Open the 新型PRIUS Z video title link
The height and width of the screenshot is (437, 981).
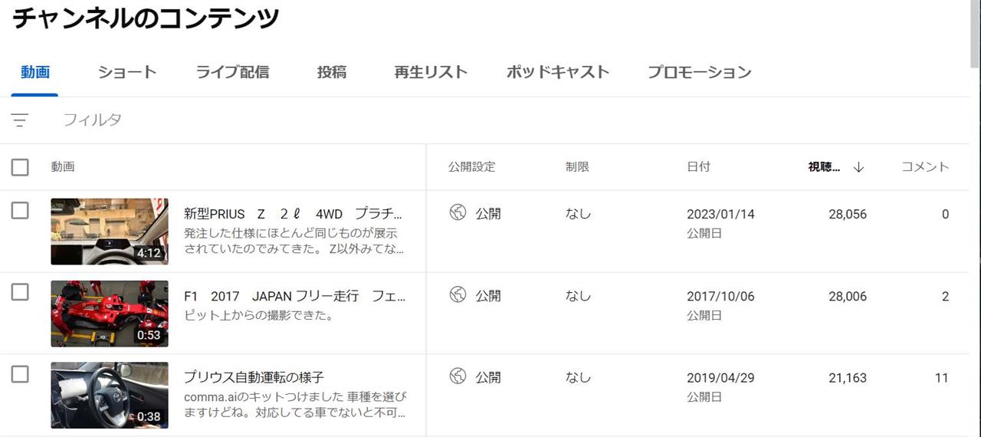[x=294, y=214]
